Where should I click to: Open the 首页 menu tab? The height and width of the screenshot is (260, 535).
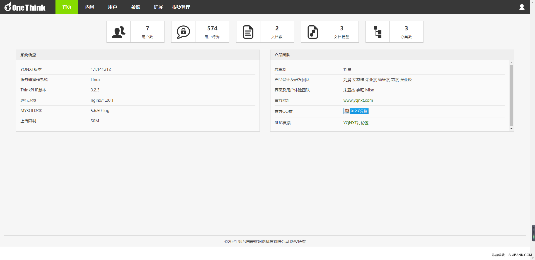click(x=67, y=7)
